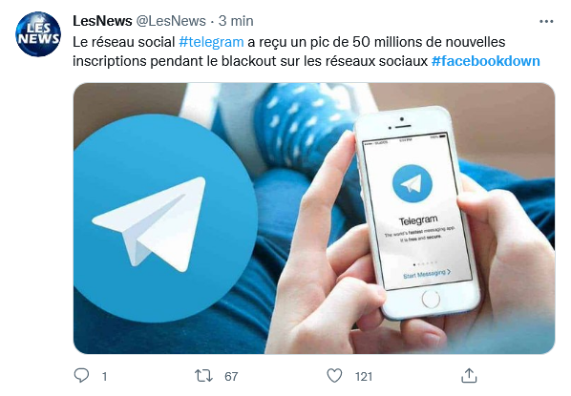Open the LesNews globe profile avatar

point(38,34)
